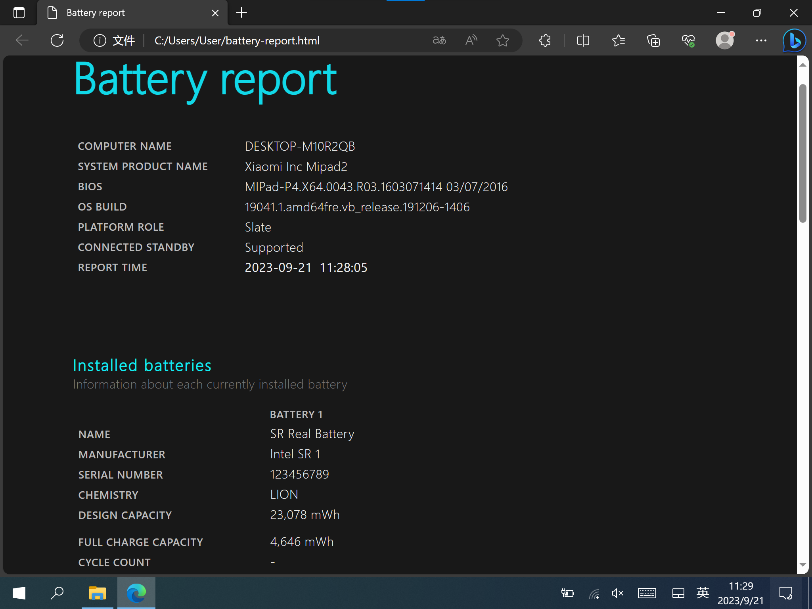View site information icon in address bar
Screen dimensions: 812x609
(100, 40)
